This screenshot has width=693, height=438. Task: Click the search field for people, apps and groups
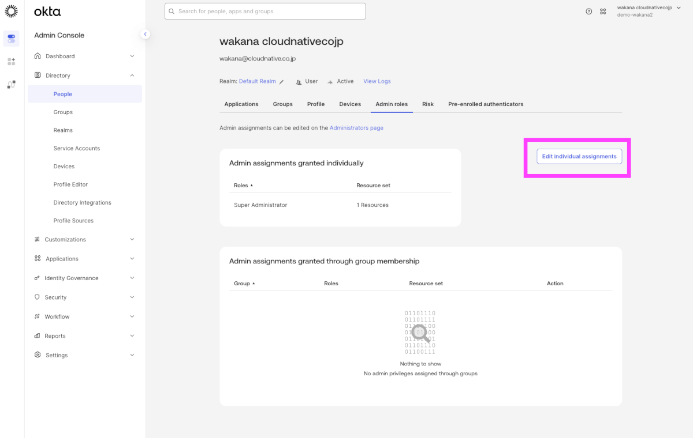pos(265,12)
